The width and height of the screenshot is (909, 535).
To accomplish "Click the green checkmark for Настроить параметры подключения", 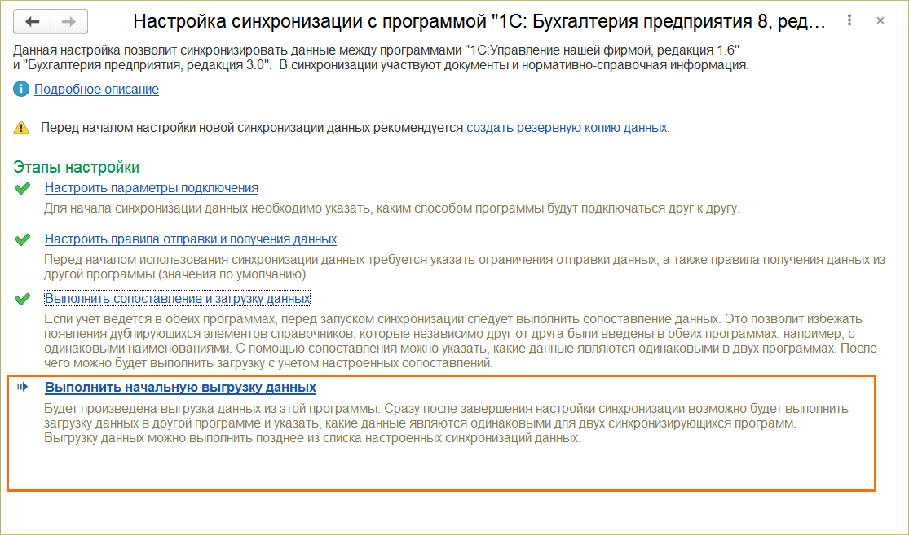I will coord(23,188).
